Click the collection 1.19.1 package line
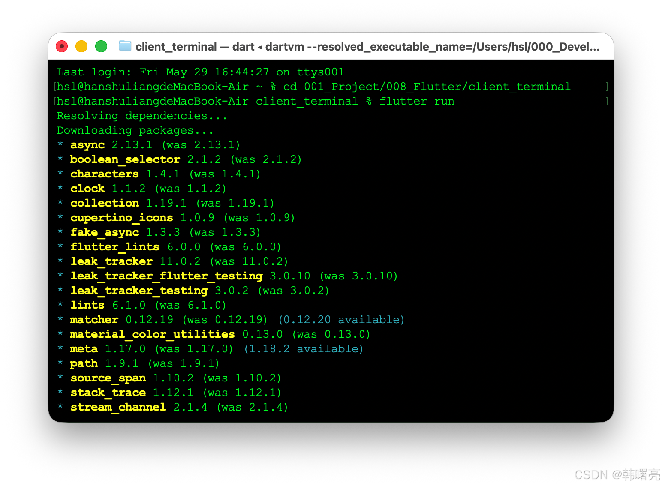Image resolution: width=662 pixels, height=486 pixels. [166, 203]
